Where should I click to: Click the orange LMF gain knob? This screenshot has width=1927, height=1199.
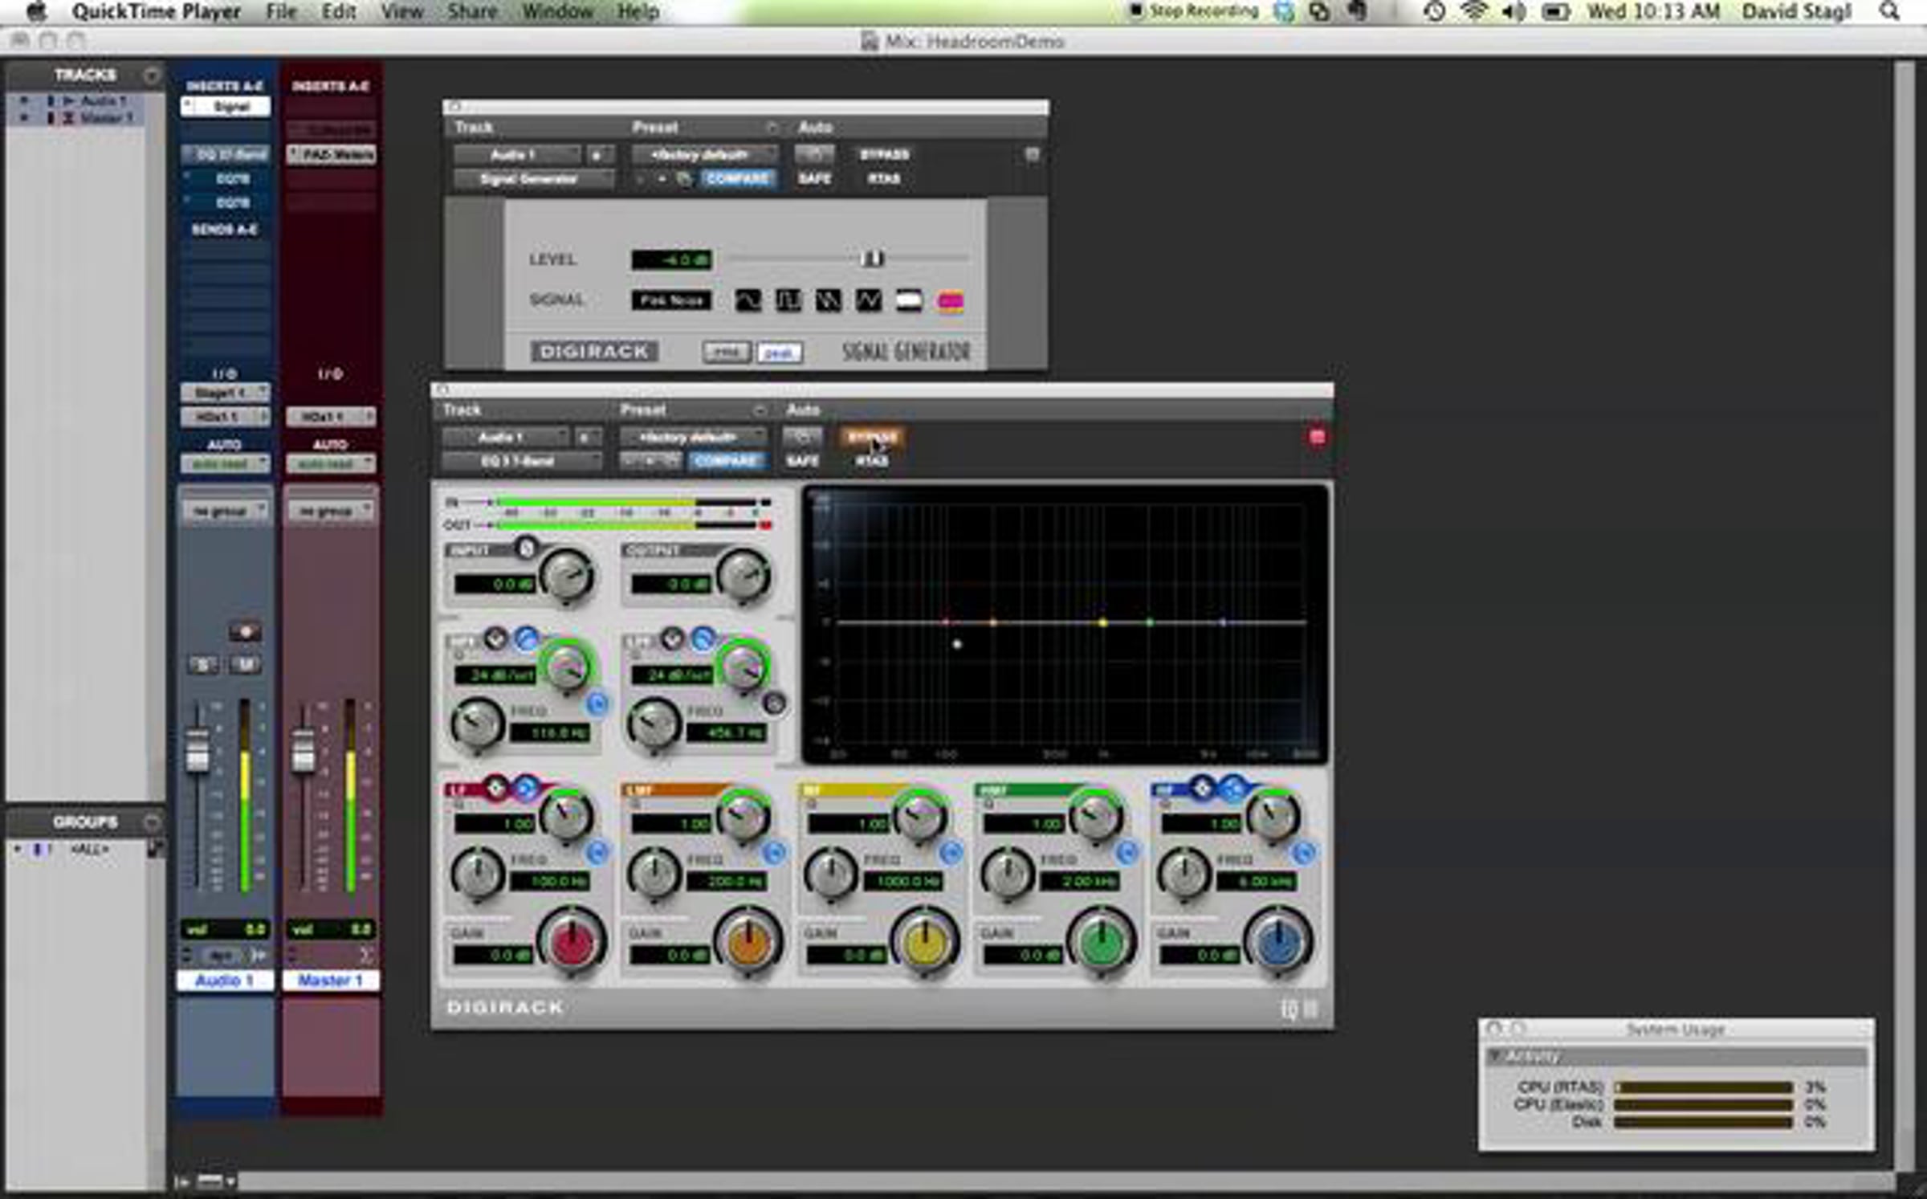[x=748, y=942]
